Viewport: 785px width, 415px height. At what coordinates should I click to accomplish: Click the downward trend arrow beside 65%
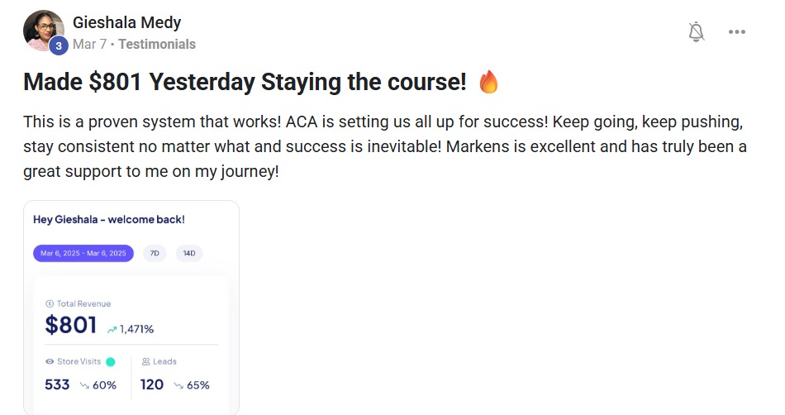pos(178,385)
